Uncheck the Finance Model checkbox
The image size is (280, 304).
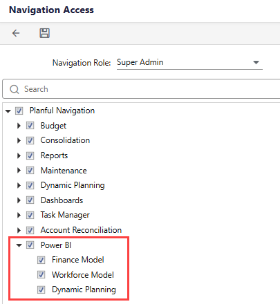[x=41, y=260]
